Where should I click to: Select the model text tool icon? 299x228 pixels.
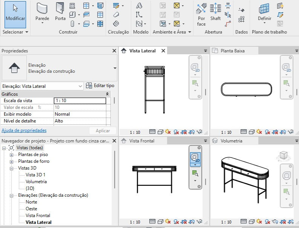(x=139, y=6)
